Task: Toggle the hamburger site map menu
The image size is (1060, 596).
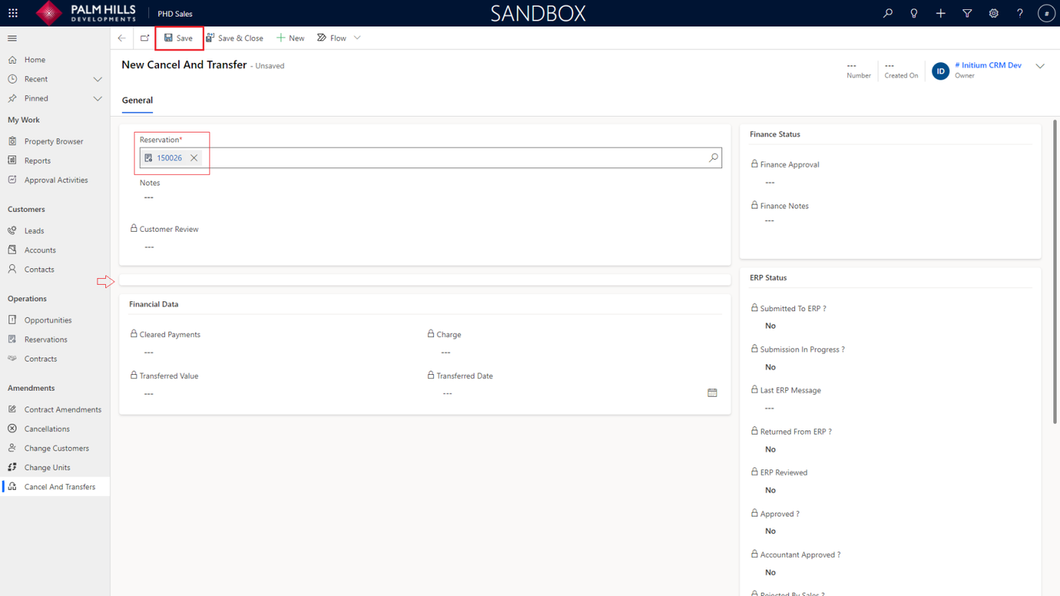Action: tap(12, 38)
